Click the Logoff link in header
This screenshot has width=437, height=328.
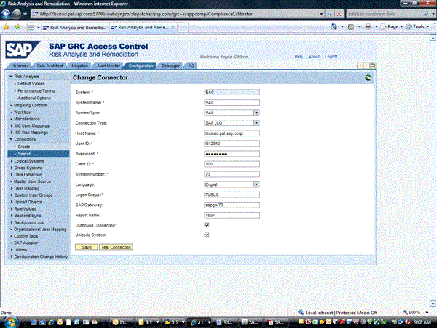331,56
